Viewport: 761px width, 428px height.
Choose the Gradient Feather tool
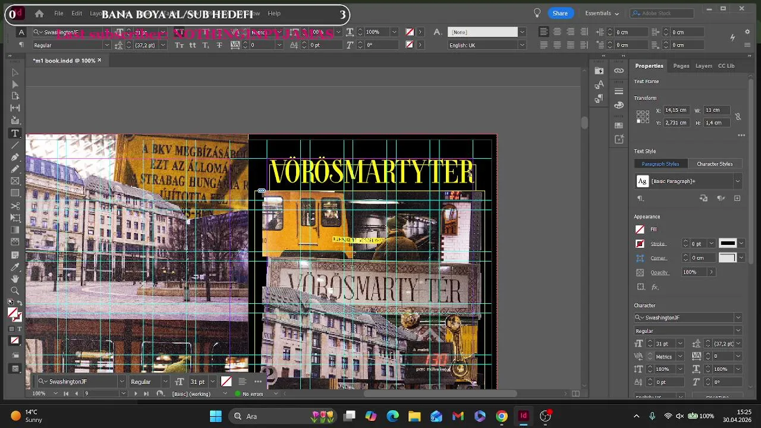[15, 243]
